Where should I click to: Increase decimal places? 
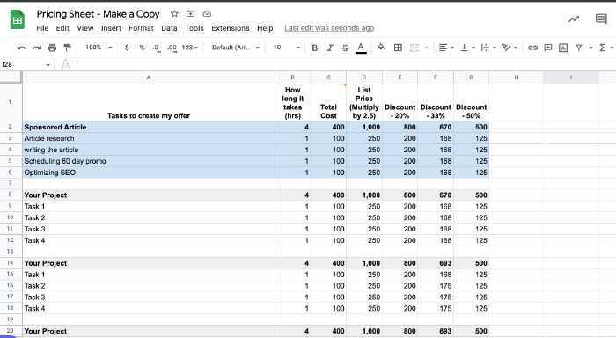point(172,48)
